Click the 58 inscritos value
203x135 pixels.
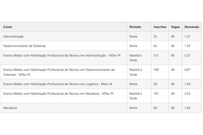[155, 84]
